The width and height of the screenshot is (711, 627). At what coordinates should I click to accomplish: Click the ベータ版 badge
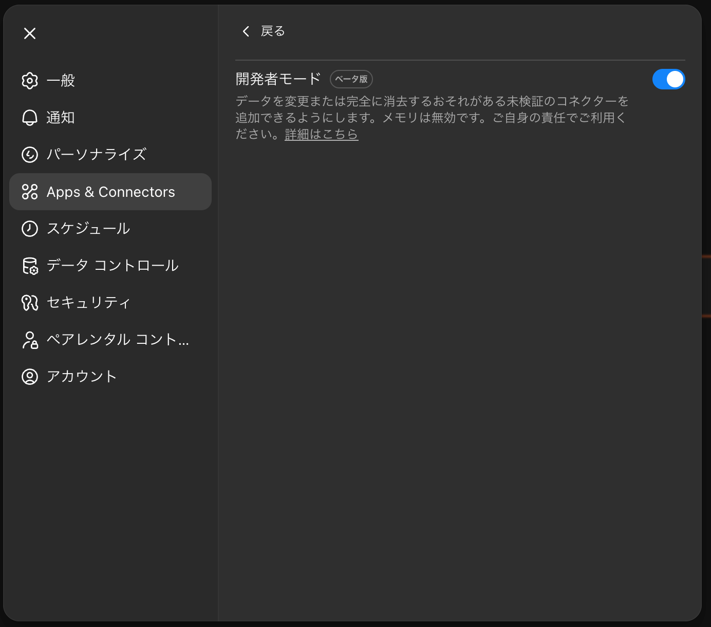[x=351, y=79]
